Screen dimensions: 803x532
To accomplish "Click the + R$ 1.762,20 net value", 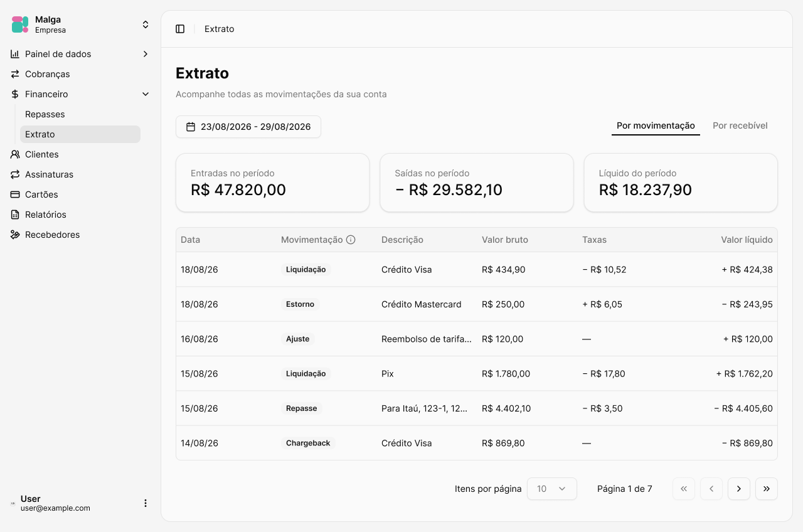I will [745, 374].
